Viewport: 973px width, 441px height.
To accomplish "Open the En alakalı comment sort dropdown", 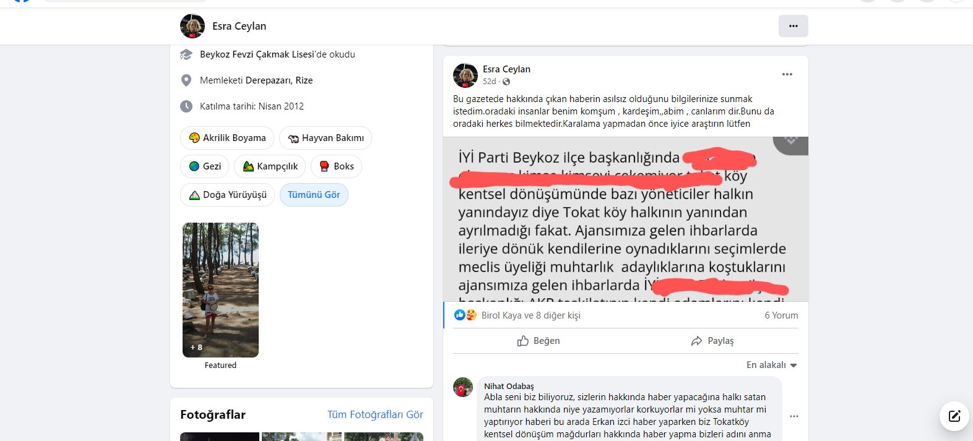I will coord(772,365).
